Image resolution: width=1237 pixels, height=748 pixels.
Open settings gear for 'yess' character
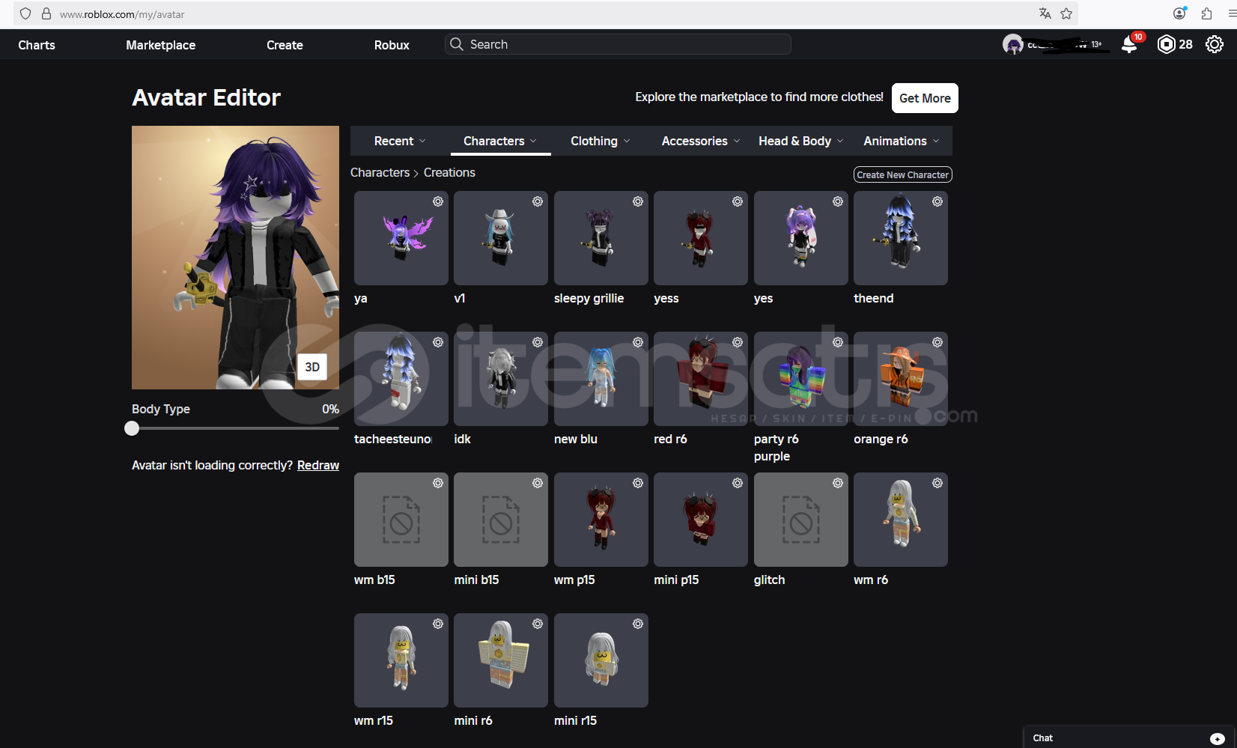[738, 201]
